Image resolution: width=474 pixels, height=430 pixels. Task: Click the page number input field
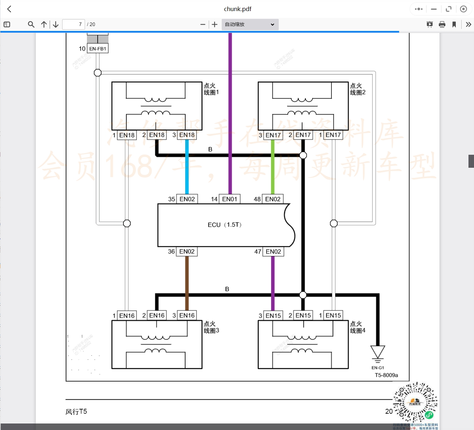[74, 24]
